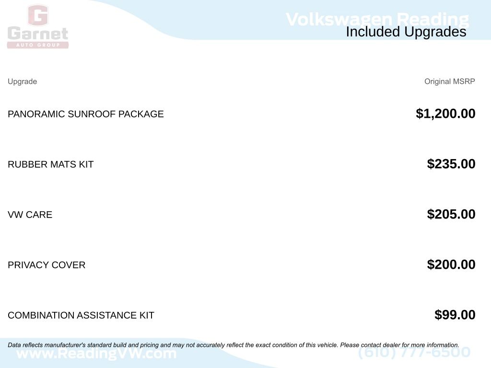Click the manufacturer data disclaimer text

pyautogui.click(x=234, y=345)
